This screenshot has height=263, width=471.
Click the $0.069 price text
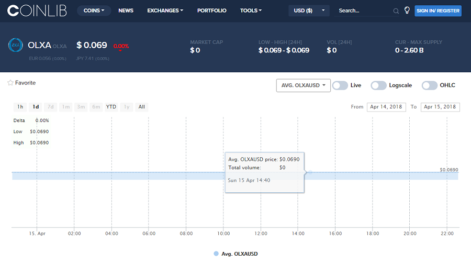[92, 45]
